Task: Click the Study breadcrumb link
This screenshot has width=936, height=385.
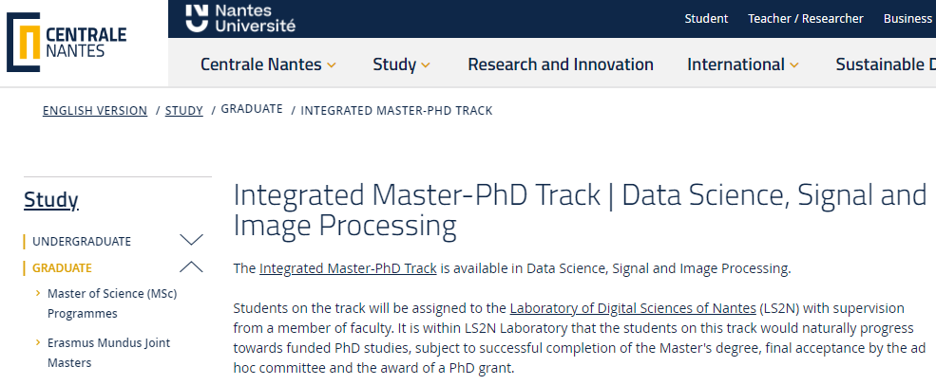Action: 184,111
